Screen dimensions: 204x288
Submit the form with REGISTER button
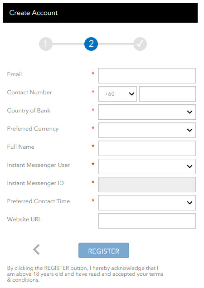tap(104, 250)
